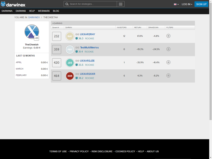Expand the LOG IN dropdown
The width and height of the screenshot is (212, 159).
(187, 4)
